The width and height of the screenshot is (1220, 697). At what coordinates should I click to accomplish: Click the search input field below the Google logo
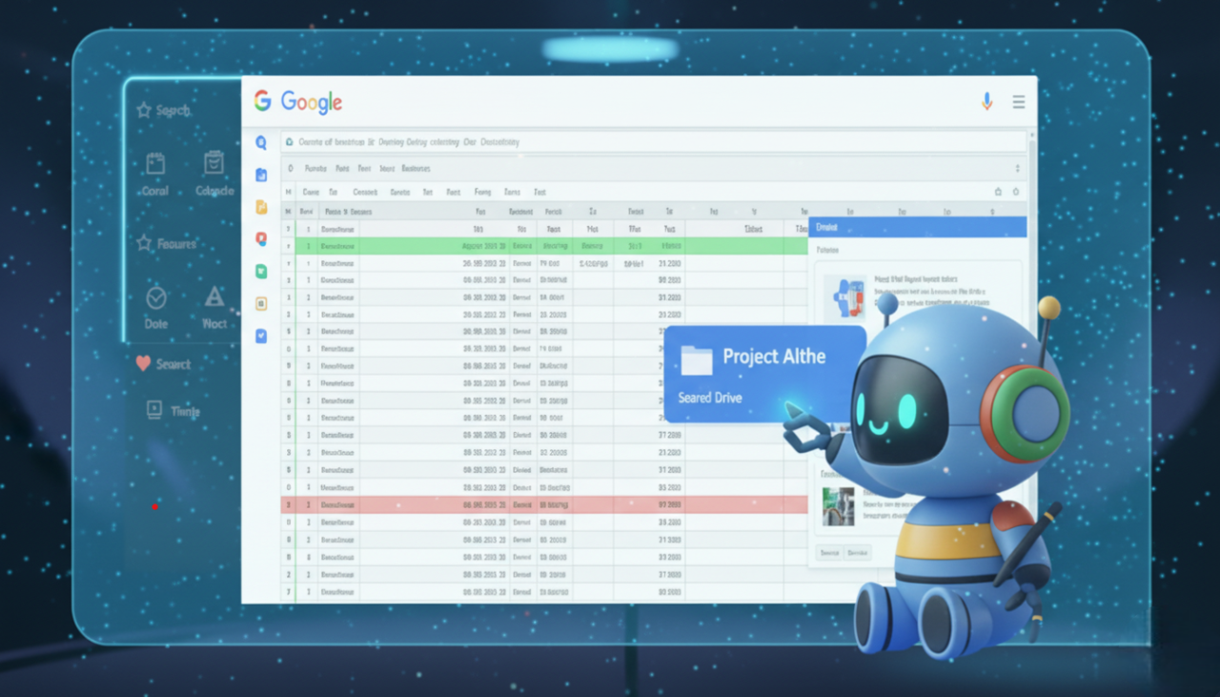[x=648, y=142]
